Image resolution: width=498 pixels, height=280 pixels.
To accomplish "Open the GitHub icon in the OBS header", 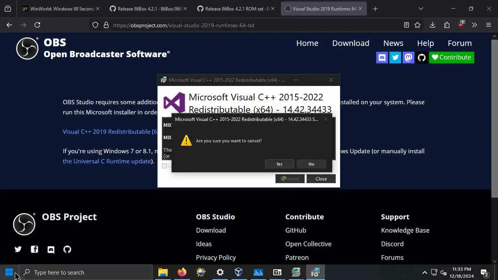I will [422, 58].
